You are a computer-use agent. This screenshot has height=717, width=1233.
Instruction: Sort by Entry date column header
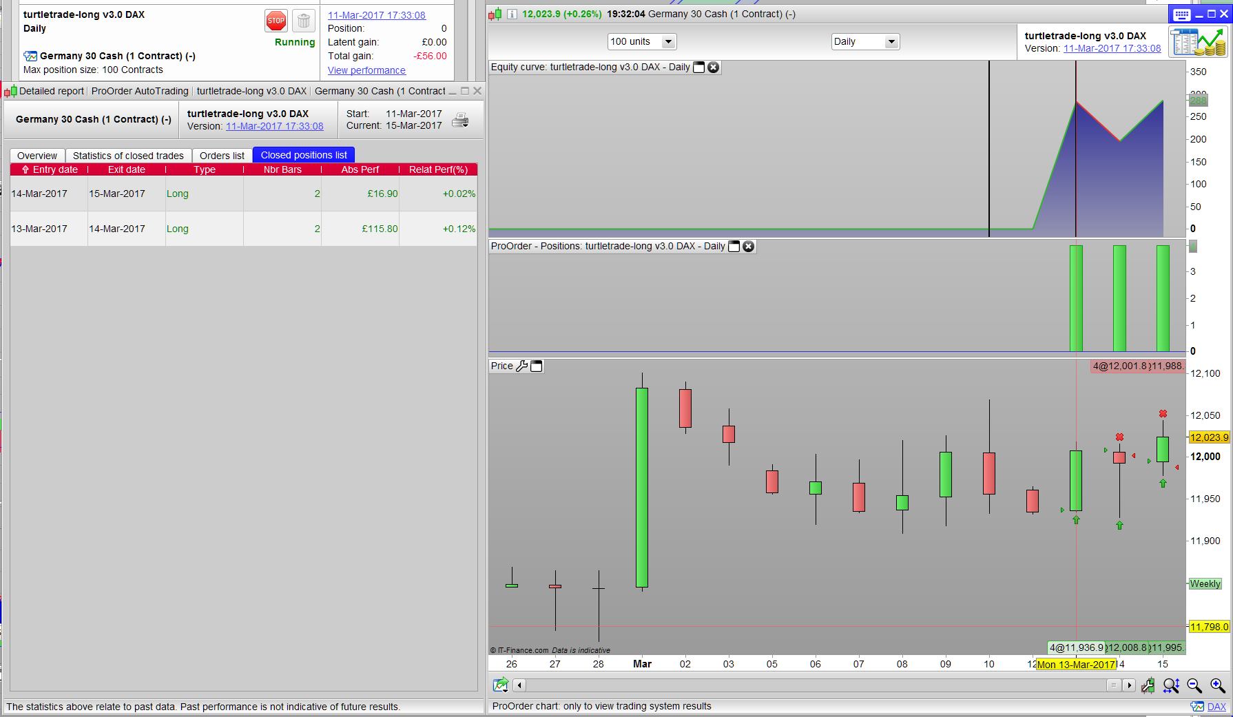point(49,169)
